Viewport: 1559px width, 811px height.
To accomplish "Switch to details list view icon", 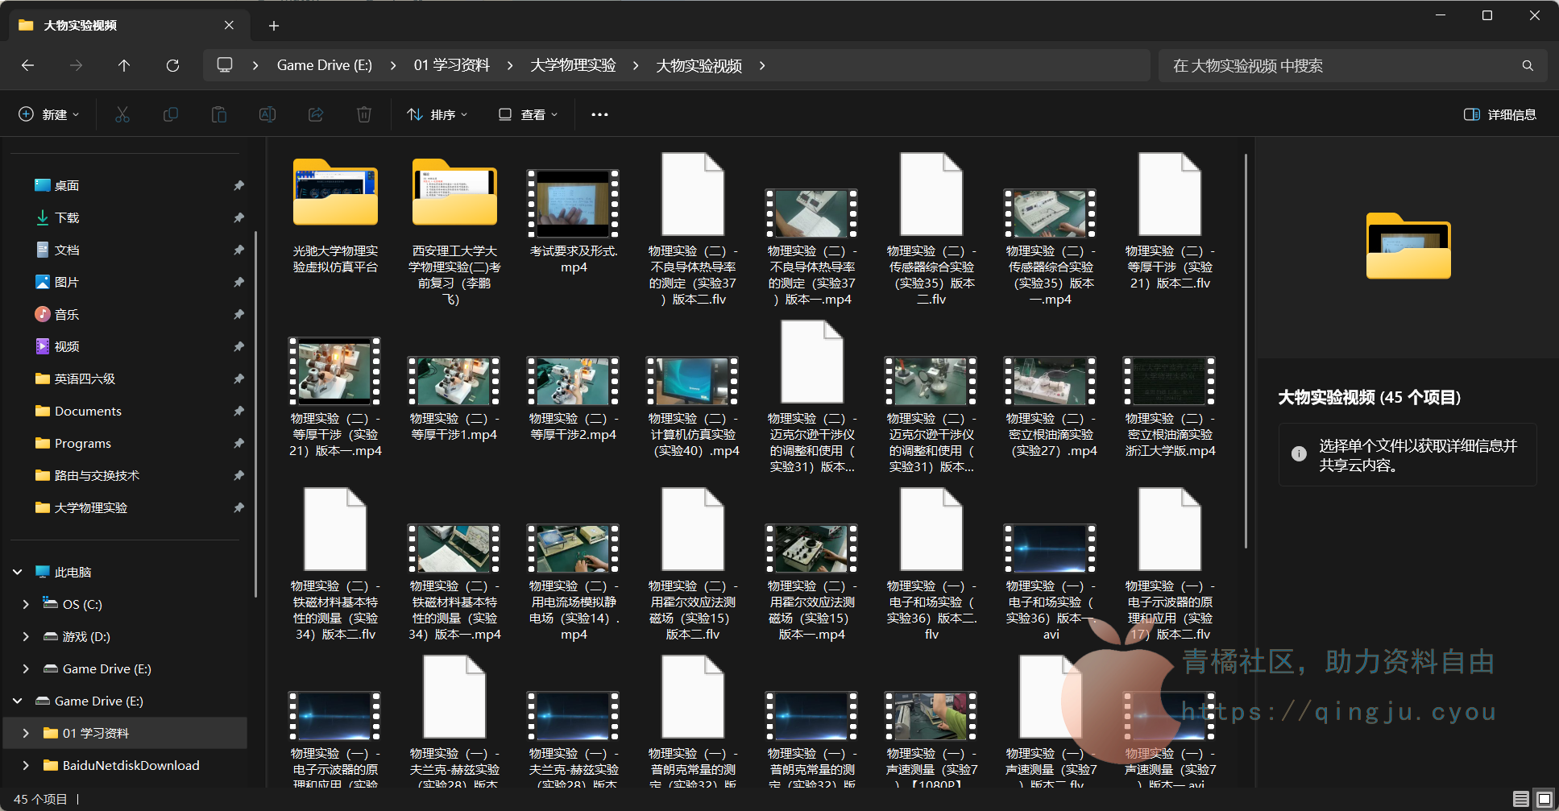I will (x=1520, y=799).
